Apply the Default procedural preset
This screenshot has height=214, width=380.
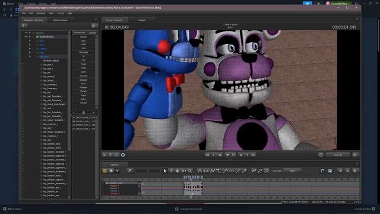pyautogui.click(x=83, y=37)
